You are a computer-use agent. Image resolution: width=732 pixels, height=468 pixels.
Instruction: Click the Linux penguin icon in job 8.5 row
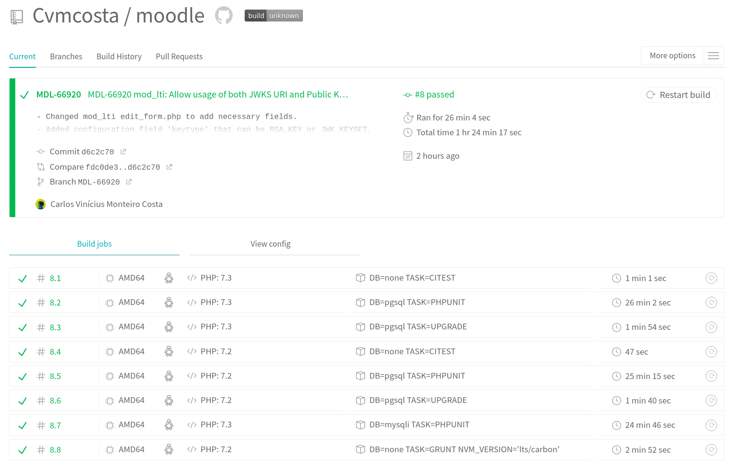pos(169,376)
